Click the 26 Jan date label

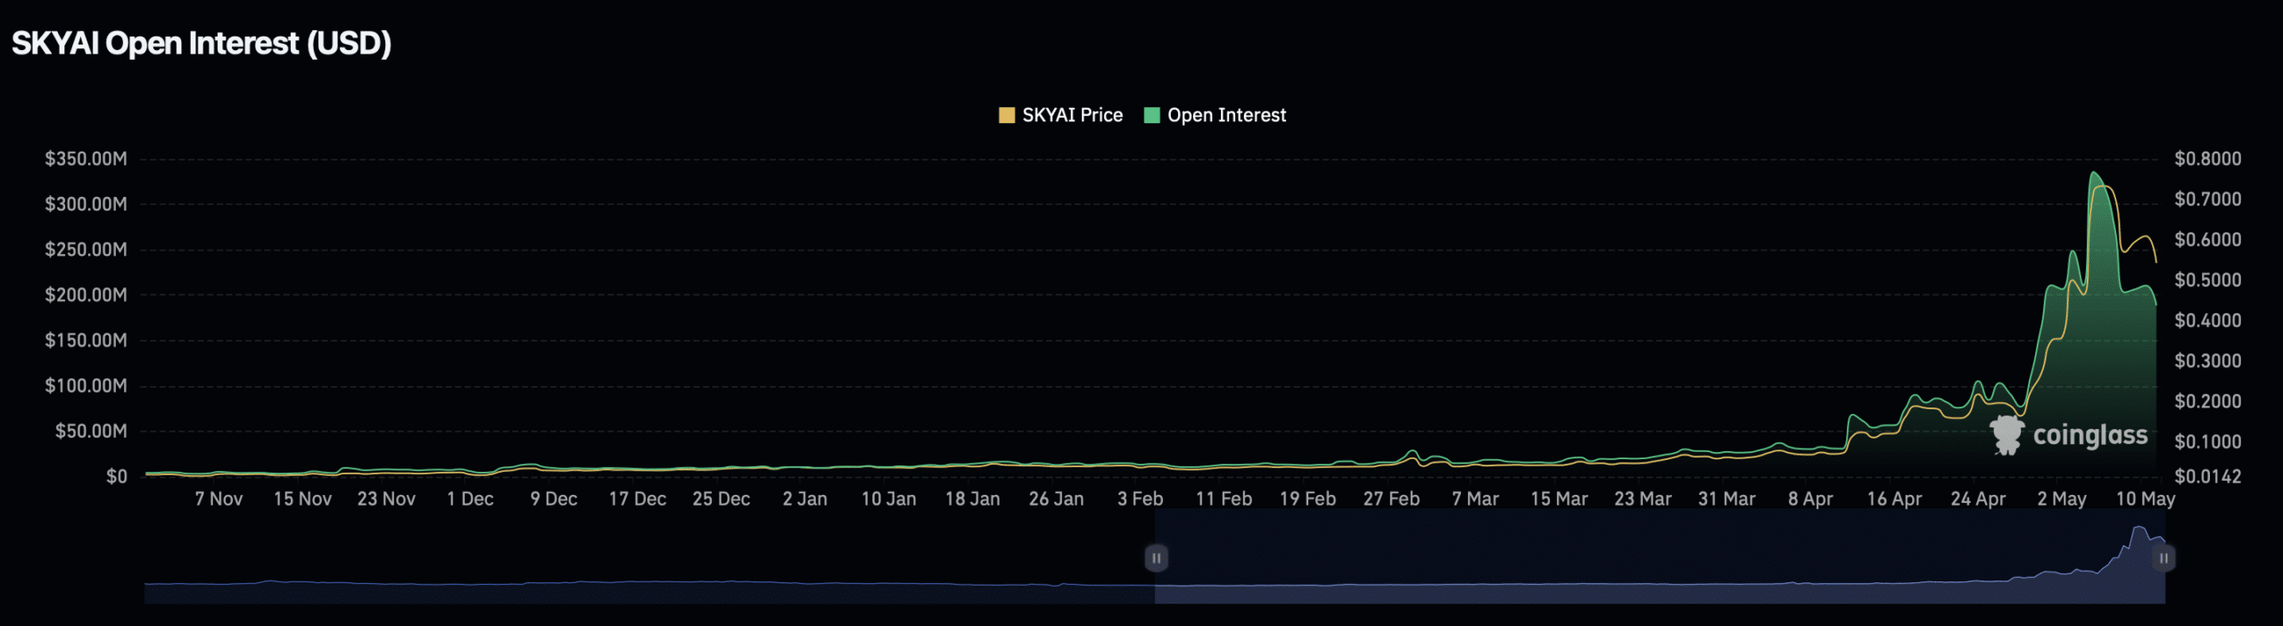point(1056,499)
